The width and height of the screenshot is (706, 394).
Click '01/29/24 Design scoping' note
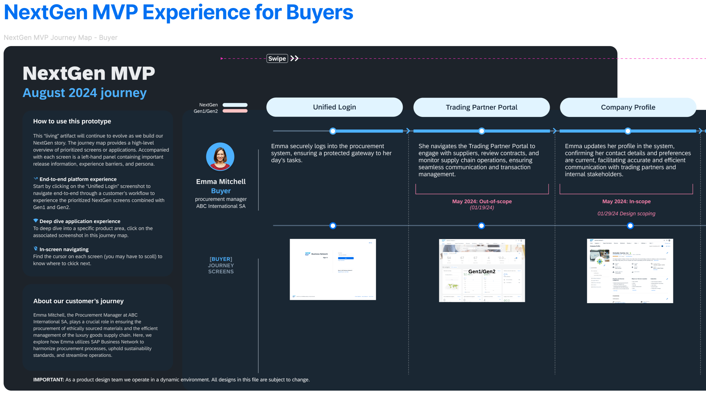coord(626,214)
